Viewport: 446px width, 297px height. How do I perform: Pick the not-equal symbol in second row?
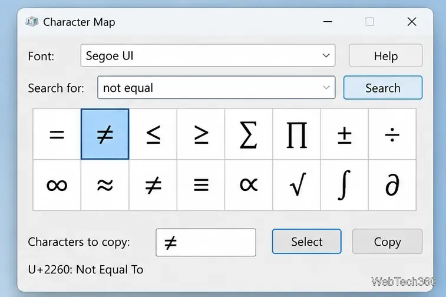point(153,185)
